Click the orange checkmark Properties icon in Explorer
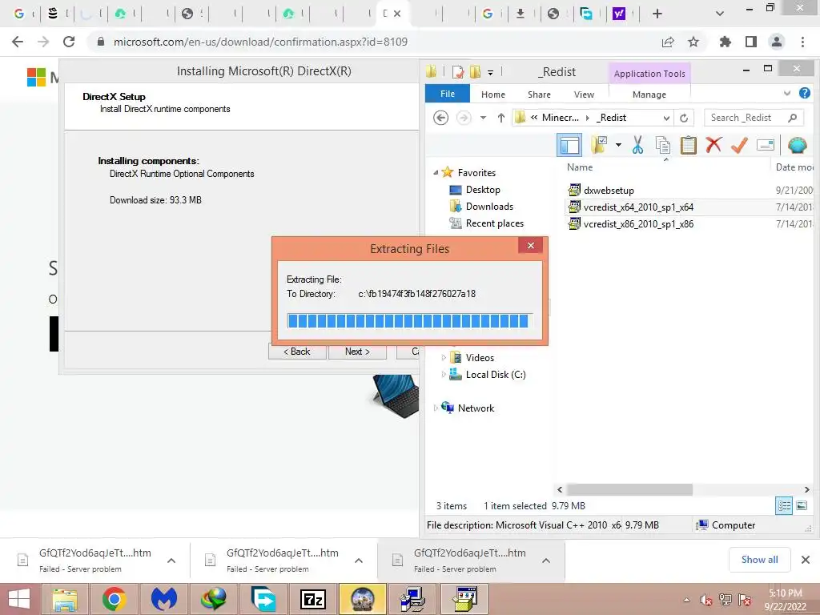This screenshot has width=820, height=615. point(739,145)
